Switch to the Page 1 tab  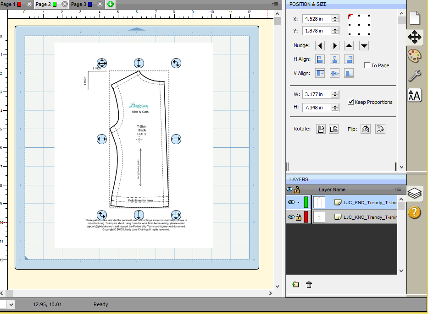point(9,4)
